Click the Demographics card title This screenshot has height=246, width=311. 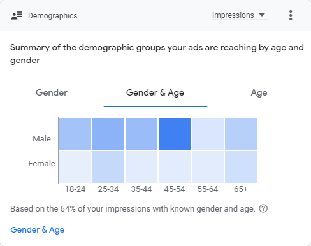[53, 16]
